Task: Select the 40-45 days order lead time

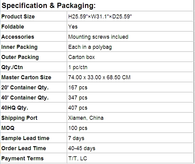Action: [x=82, y=148]
